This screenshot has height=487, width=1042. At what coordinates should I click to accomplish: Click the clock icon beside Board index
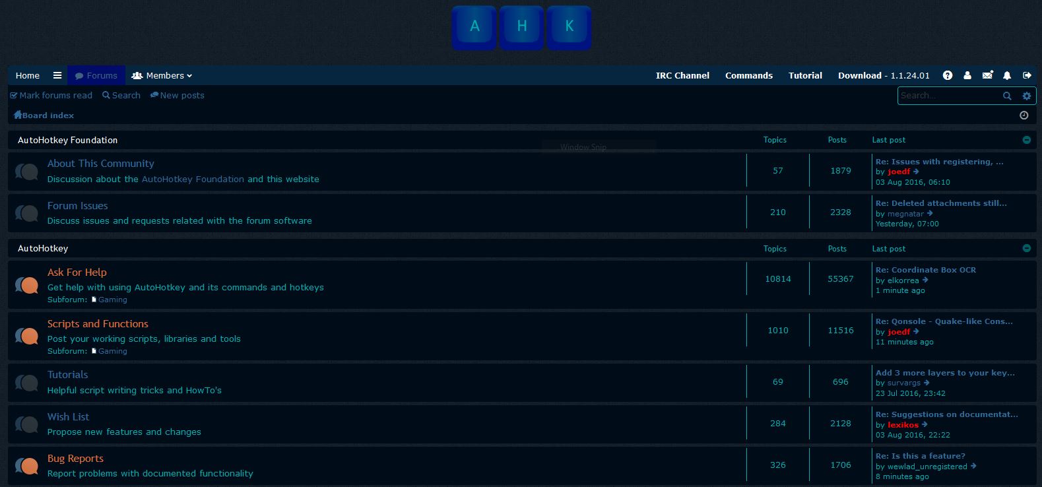click(x=1024, y=115)
